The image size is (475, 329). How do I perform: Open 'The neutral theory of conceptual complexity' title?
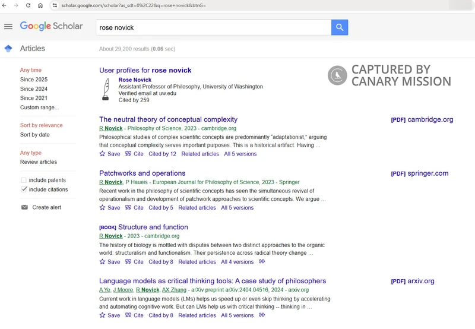(x=168, y=119)
